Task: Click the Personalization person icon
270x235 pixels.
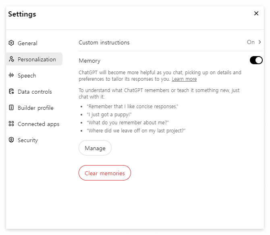Action: tap(11, 59)
